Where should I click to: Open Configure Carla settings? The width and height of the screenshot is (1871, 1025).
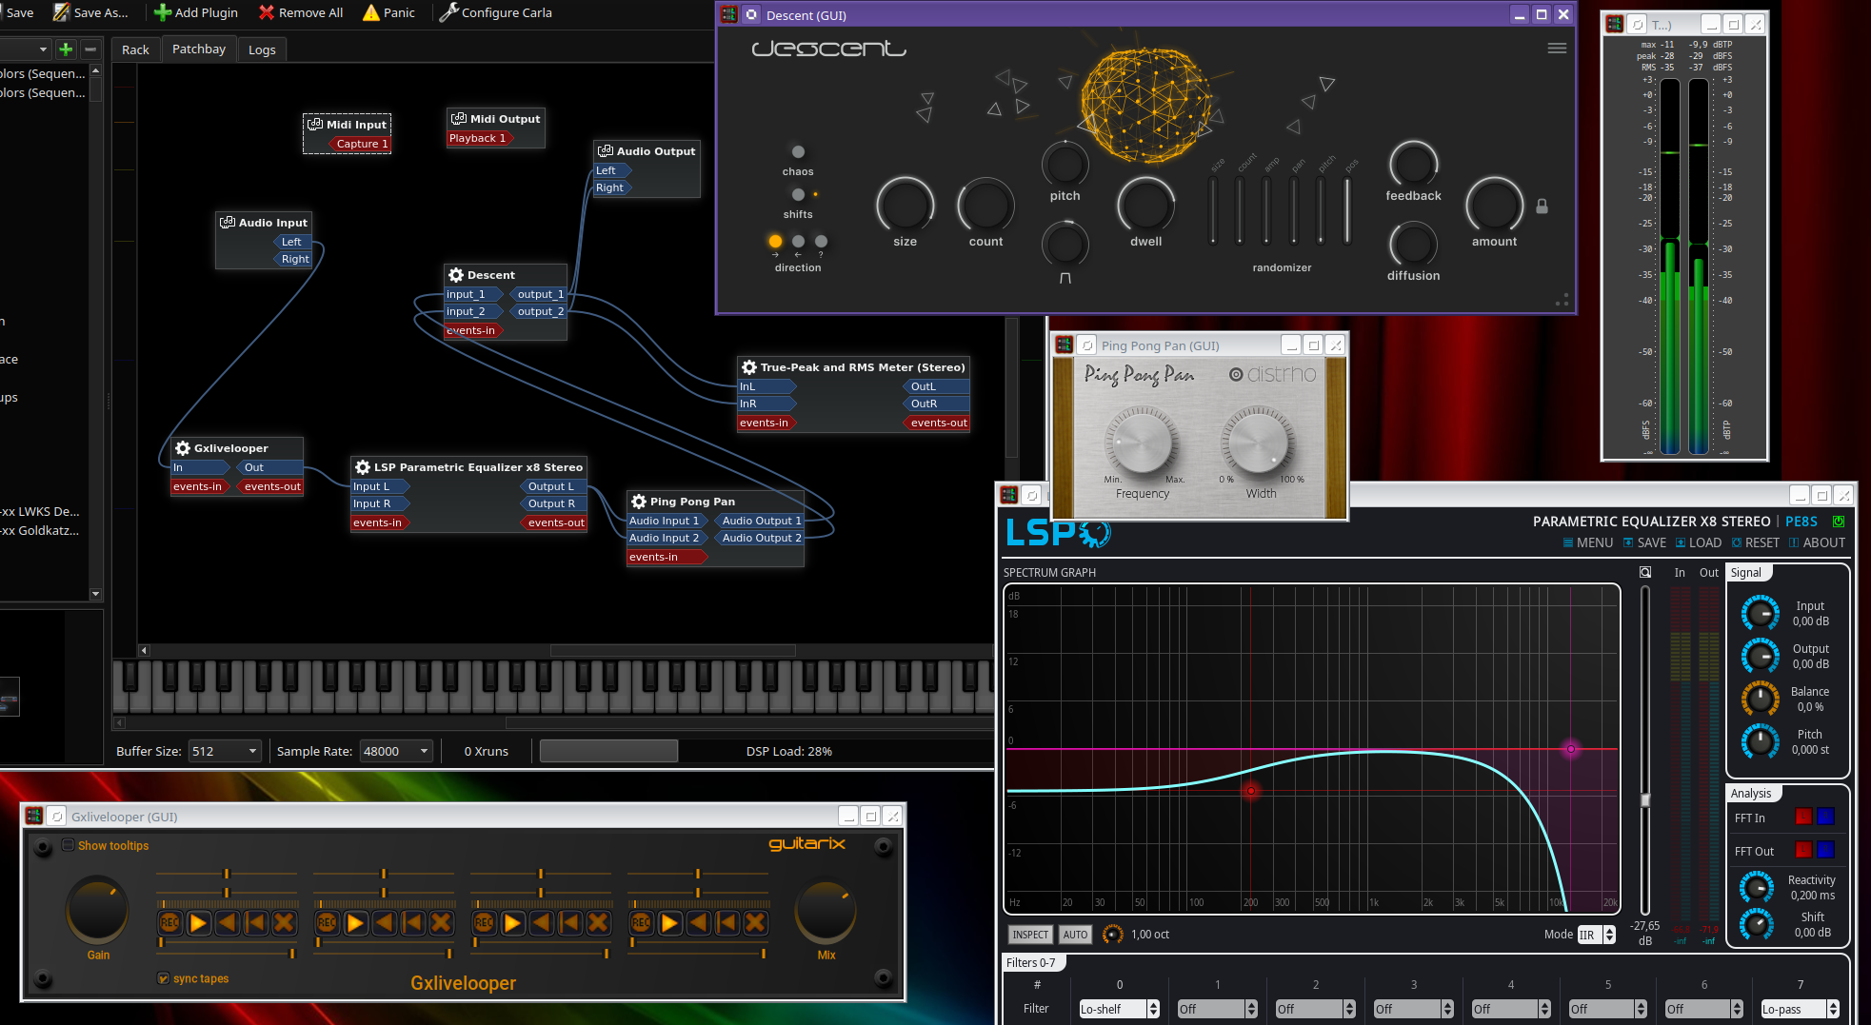[x=495, y=12]
